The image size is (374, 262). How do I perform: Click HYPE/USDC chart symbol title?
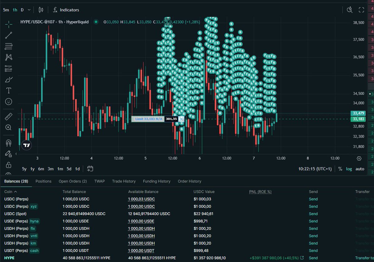tap(54, 22)
